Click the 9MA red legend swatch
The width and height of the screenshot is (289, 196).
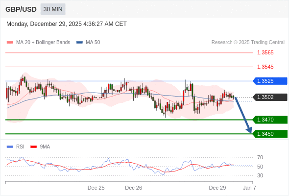33,147
